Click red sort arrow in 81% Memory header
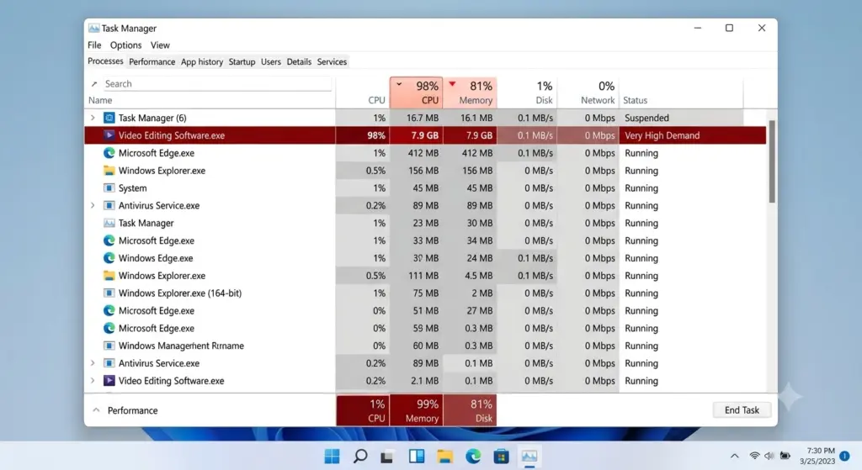This screenshot has width=862, height=470. point(452,84)
